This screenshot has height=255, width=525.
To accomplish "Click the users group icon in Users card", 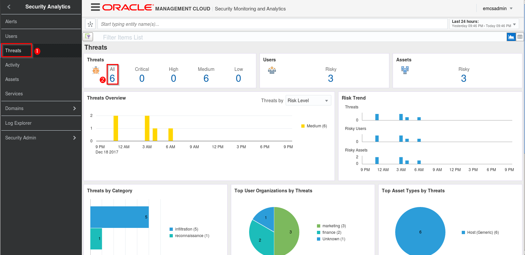I will (x=272, y=70).
